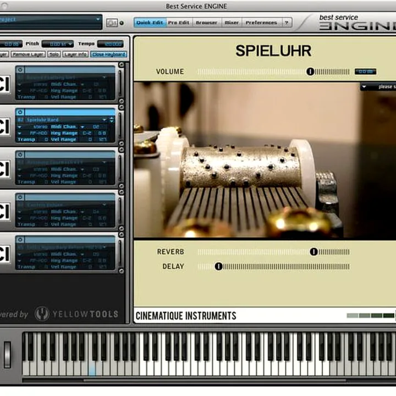This screenshot has width=396, height=396.
Task: Click the REVERB slider knob
Action: pos(313,252)
